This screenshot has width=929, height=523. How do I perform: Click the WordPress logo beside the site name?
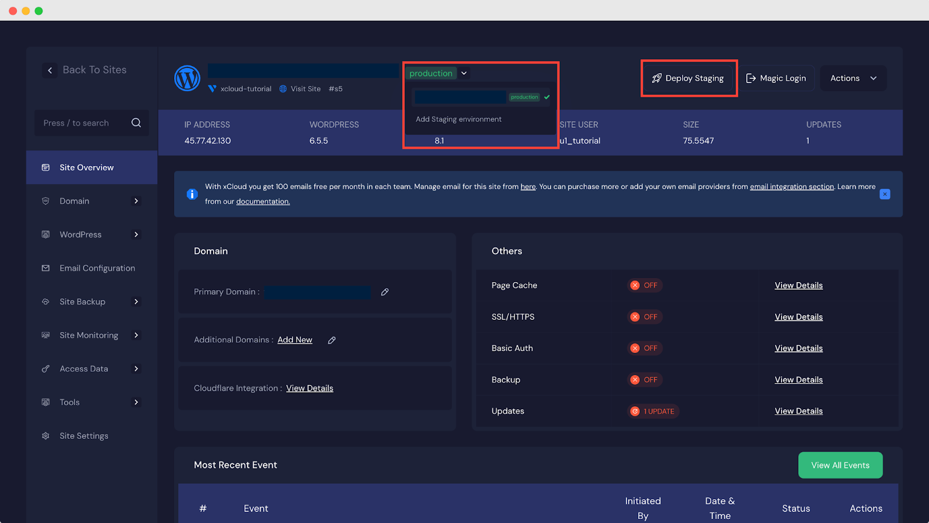(x=186, y=78)
